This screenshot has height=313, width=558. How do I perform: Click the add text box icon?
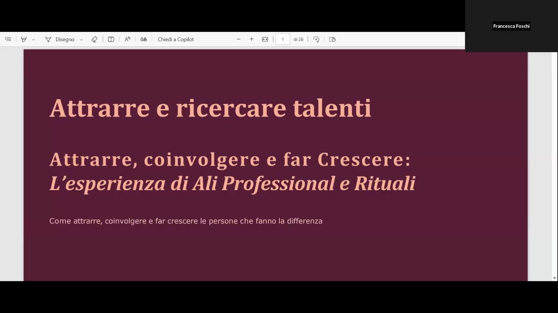point(111,39)
